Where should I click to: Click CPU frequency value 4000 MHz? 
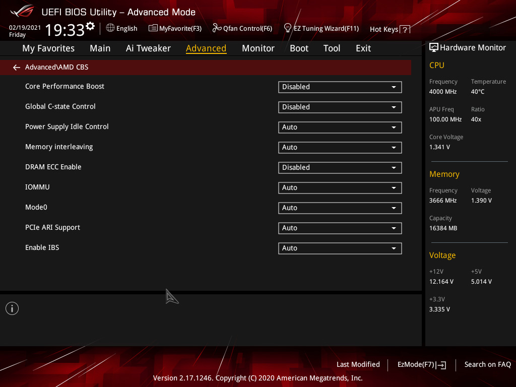tap(442, 92)
